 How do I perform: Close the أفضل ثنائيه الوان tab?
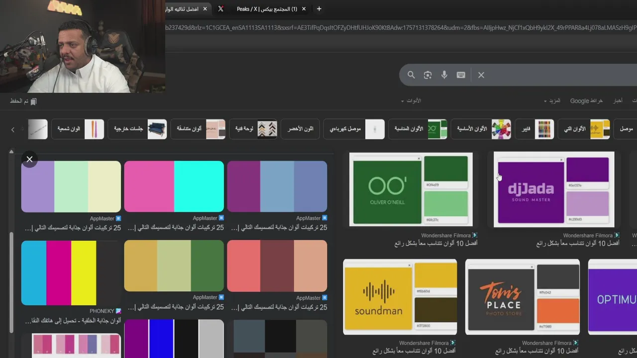click(x=206, y=9)
